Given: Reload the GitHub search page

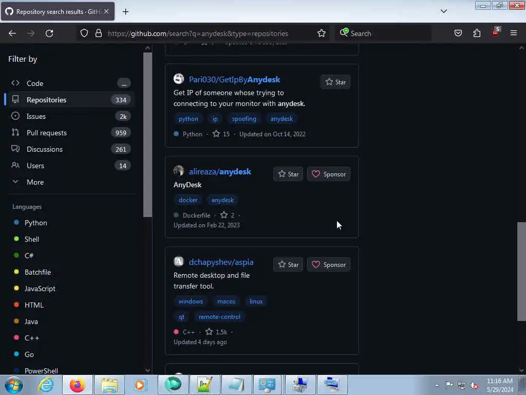Looking at the screenshot, I should click(x=49, y=33).
